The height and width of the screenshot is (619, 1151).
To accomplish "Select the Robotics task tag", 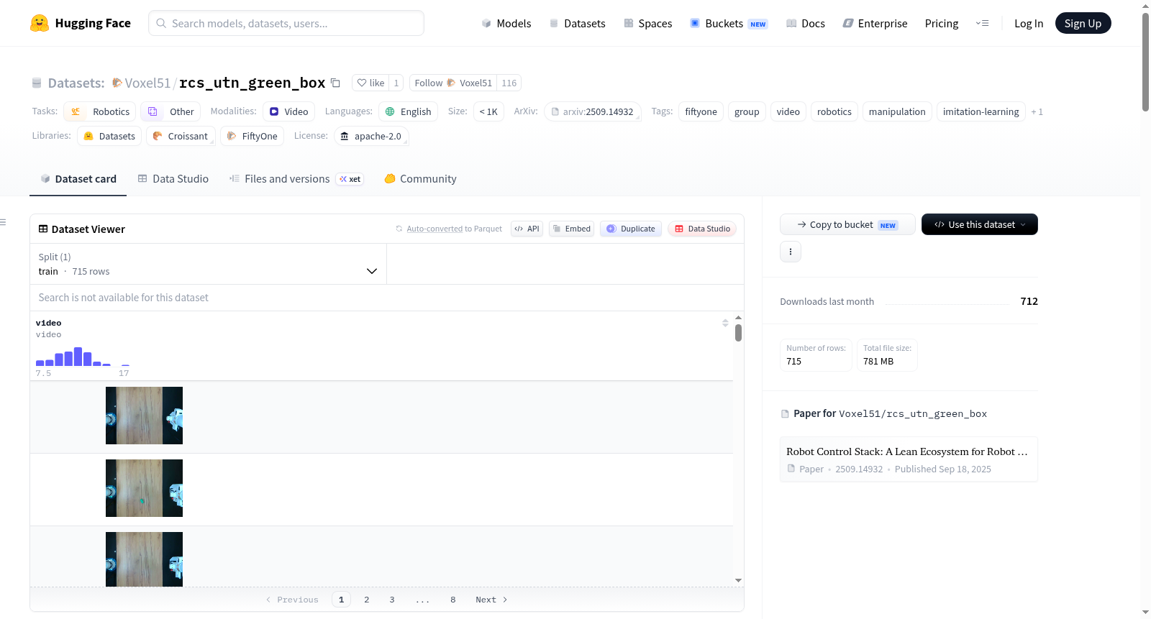I will point(100,111).
